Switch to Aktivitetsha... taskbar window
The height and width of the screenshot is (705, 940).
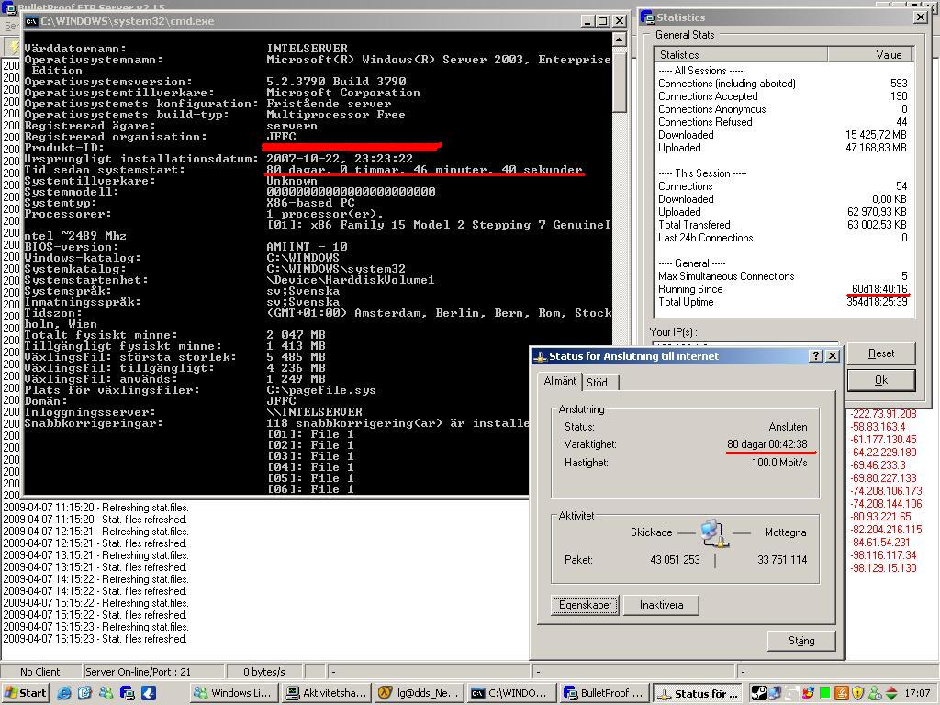click(328, 693)
